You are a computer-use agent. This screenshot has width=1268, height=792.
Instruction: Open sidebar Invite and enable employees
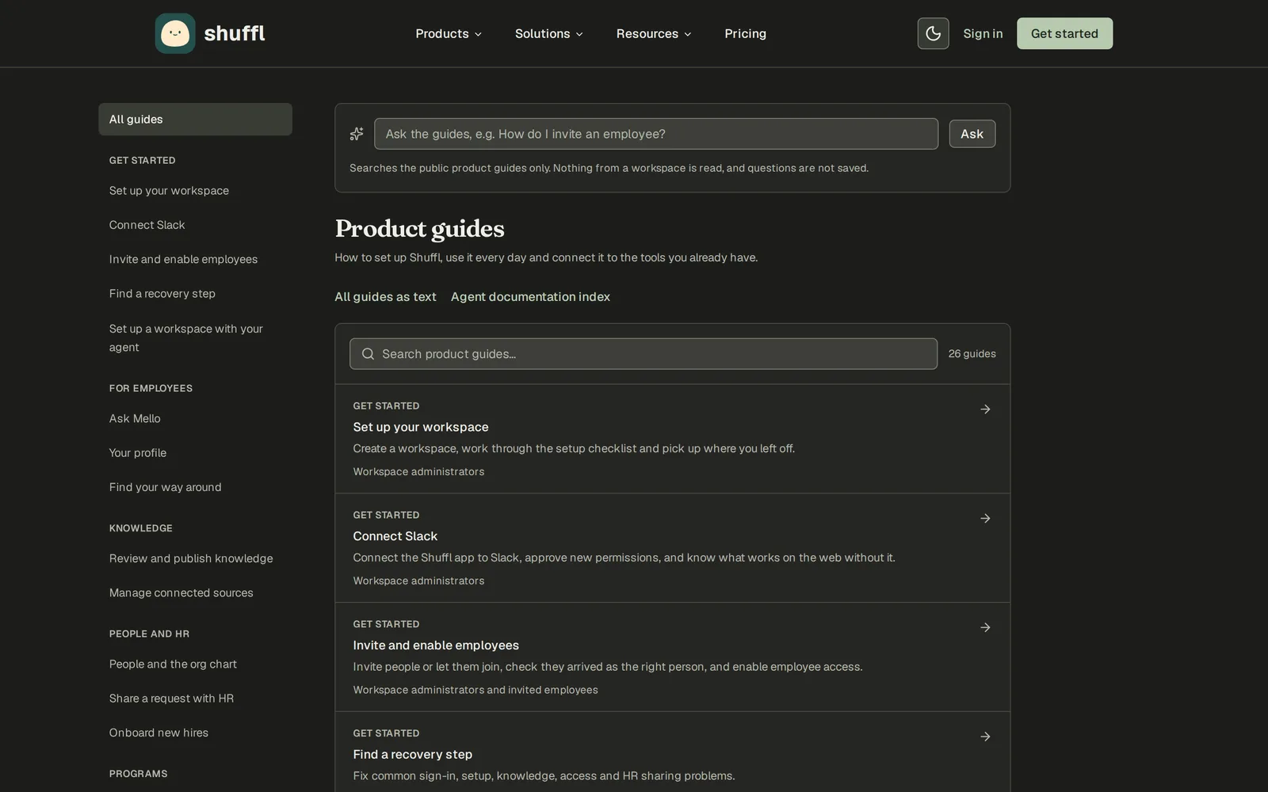(183, 260)
